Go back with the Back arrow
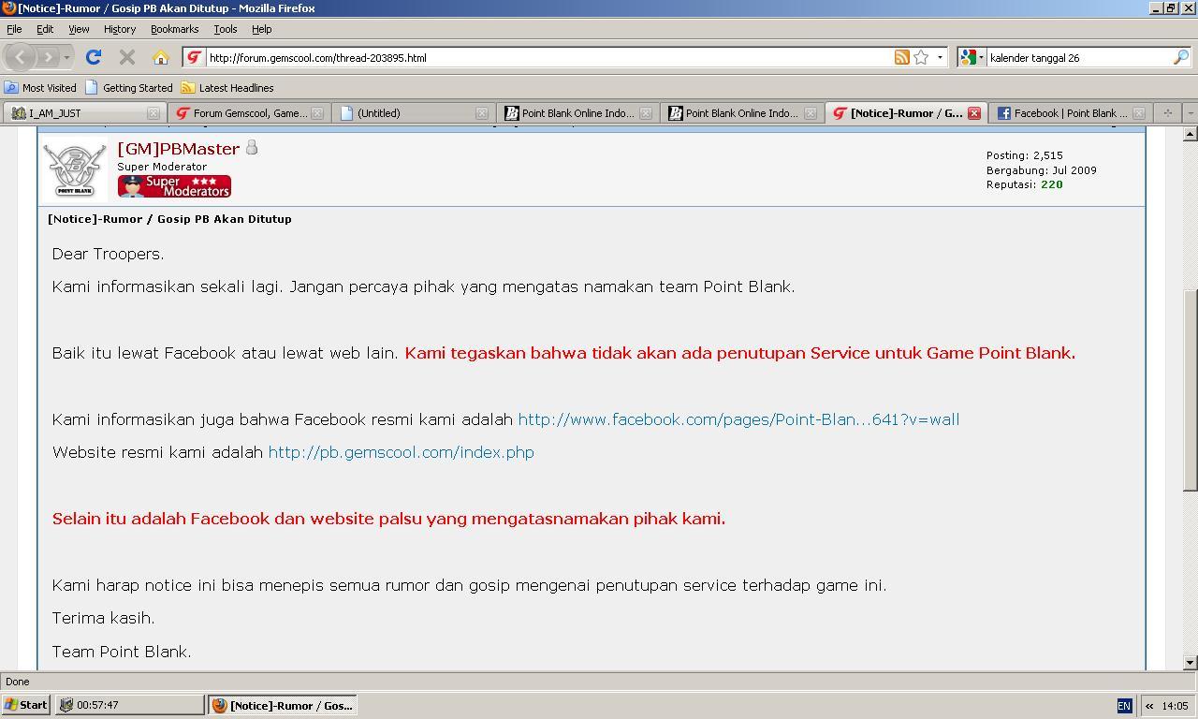1198x719 pixels. pos(20,57)
